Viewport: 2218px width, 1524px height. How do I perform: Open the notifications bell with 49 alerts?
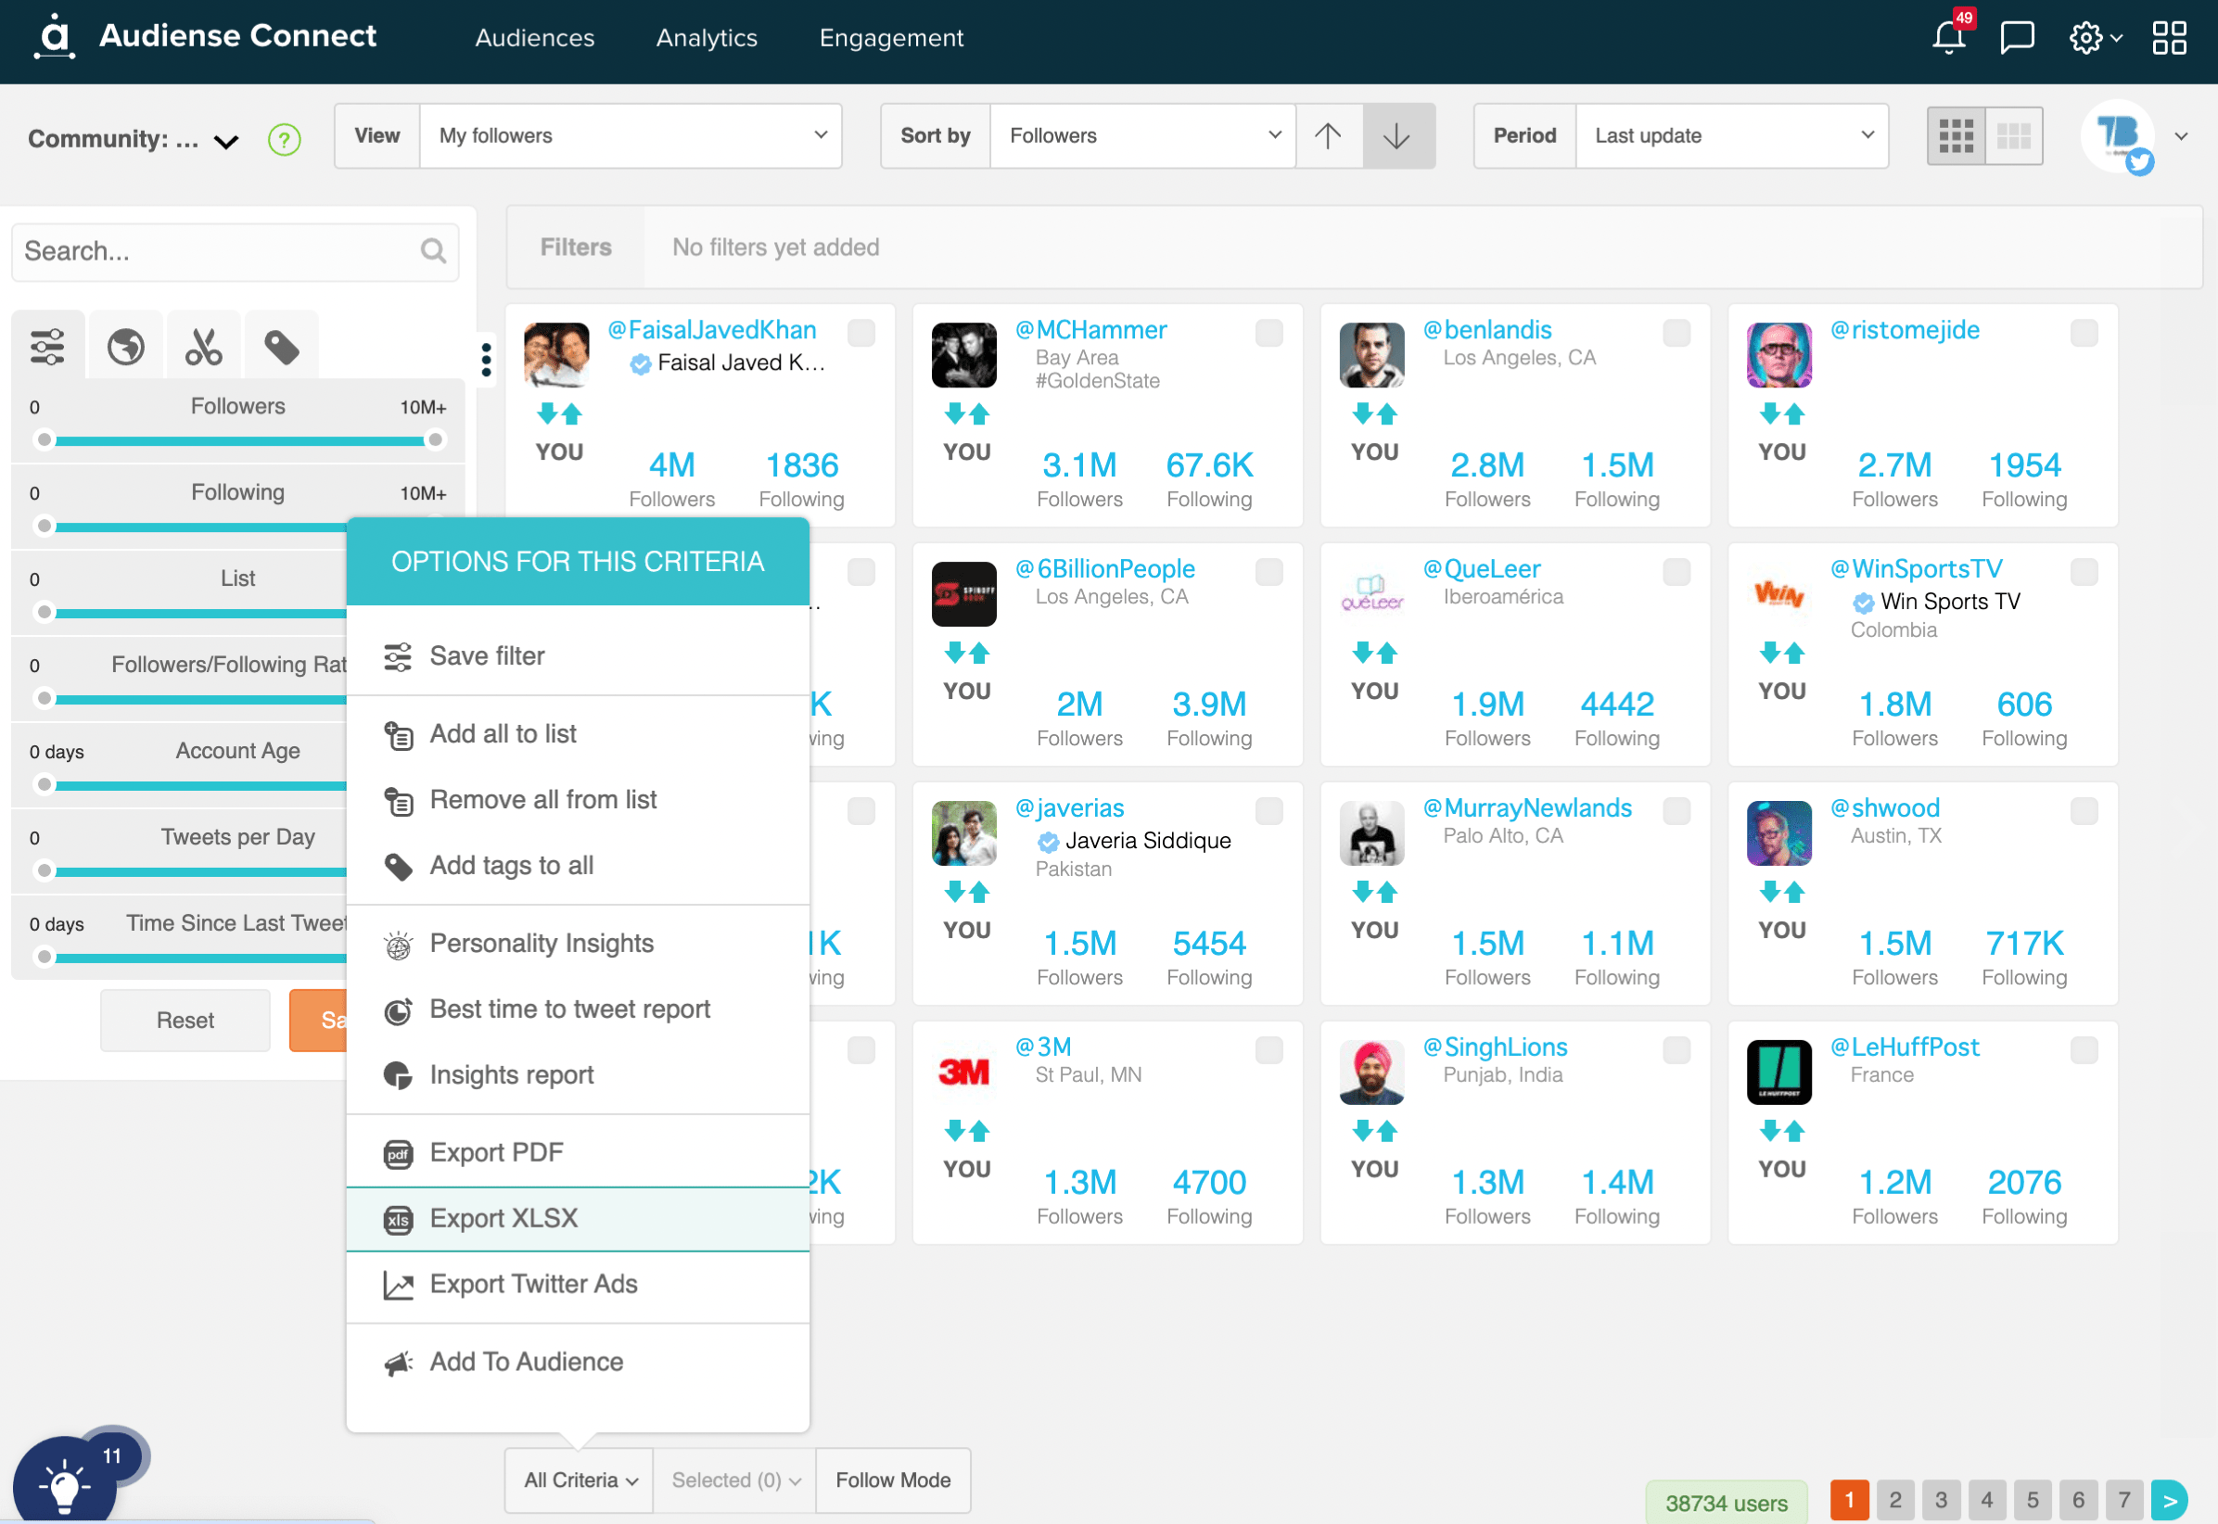pos(1948,36)
